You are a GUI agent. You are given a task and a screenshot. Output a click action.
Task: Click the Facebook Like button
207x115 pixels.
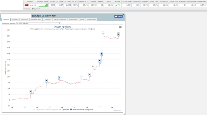pos(118,16)
